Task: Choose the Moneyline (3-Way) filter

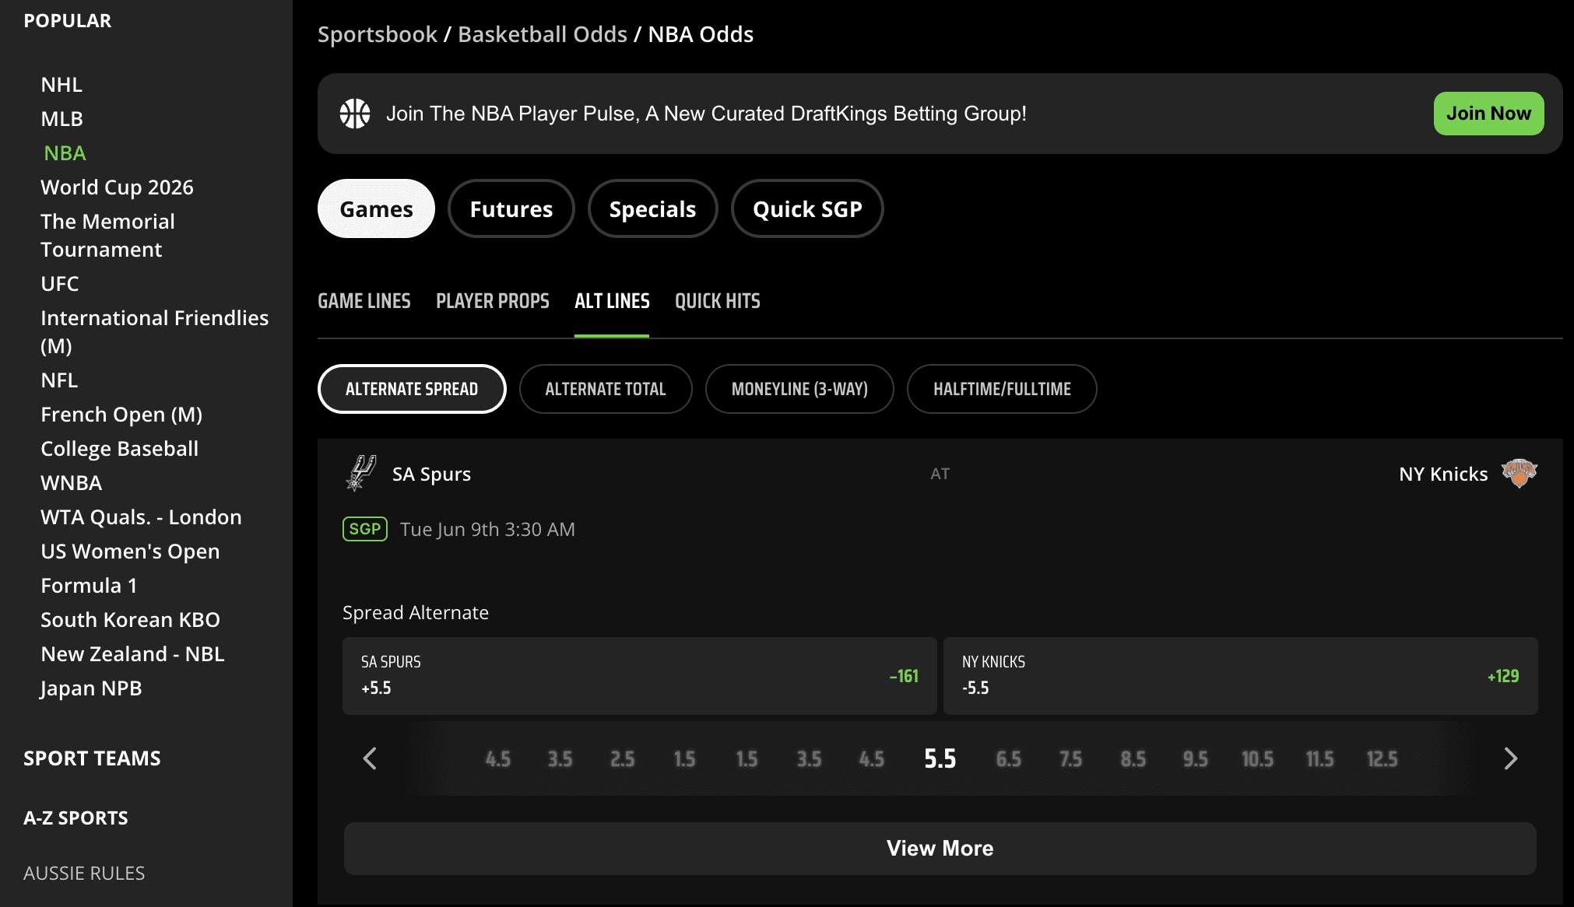Action: pos(799,389)
